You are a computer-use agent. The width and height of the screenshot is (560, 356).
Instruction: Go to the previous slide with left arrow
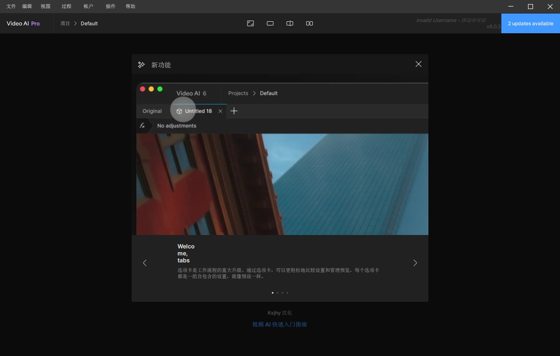(x=145, y=263)
